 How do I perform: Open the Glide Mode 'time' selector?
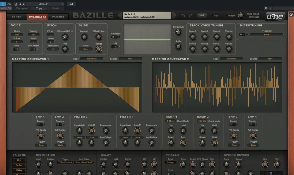85,49
